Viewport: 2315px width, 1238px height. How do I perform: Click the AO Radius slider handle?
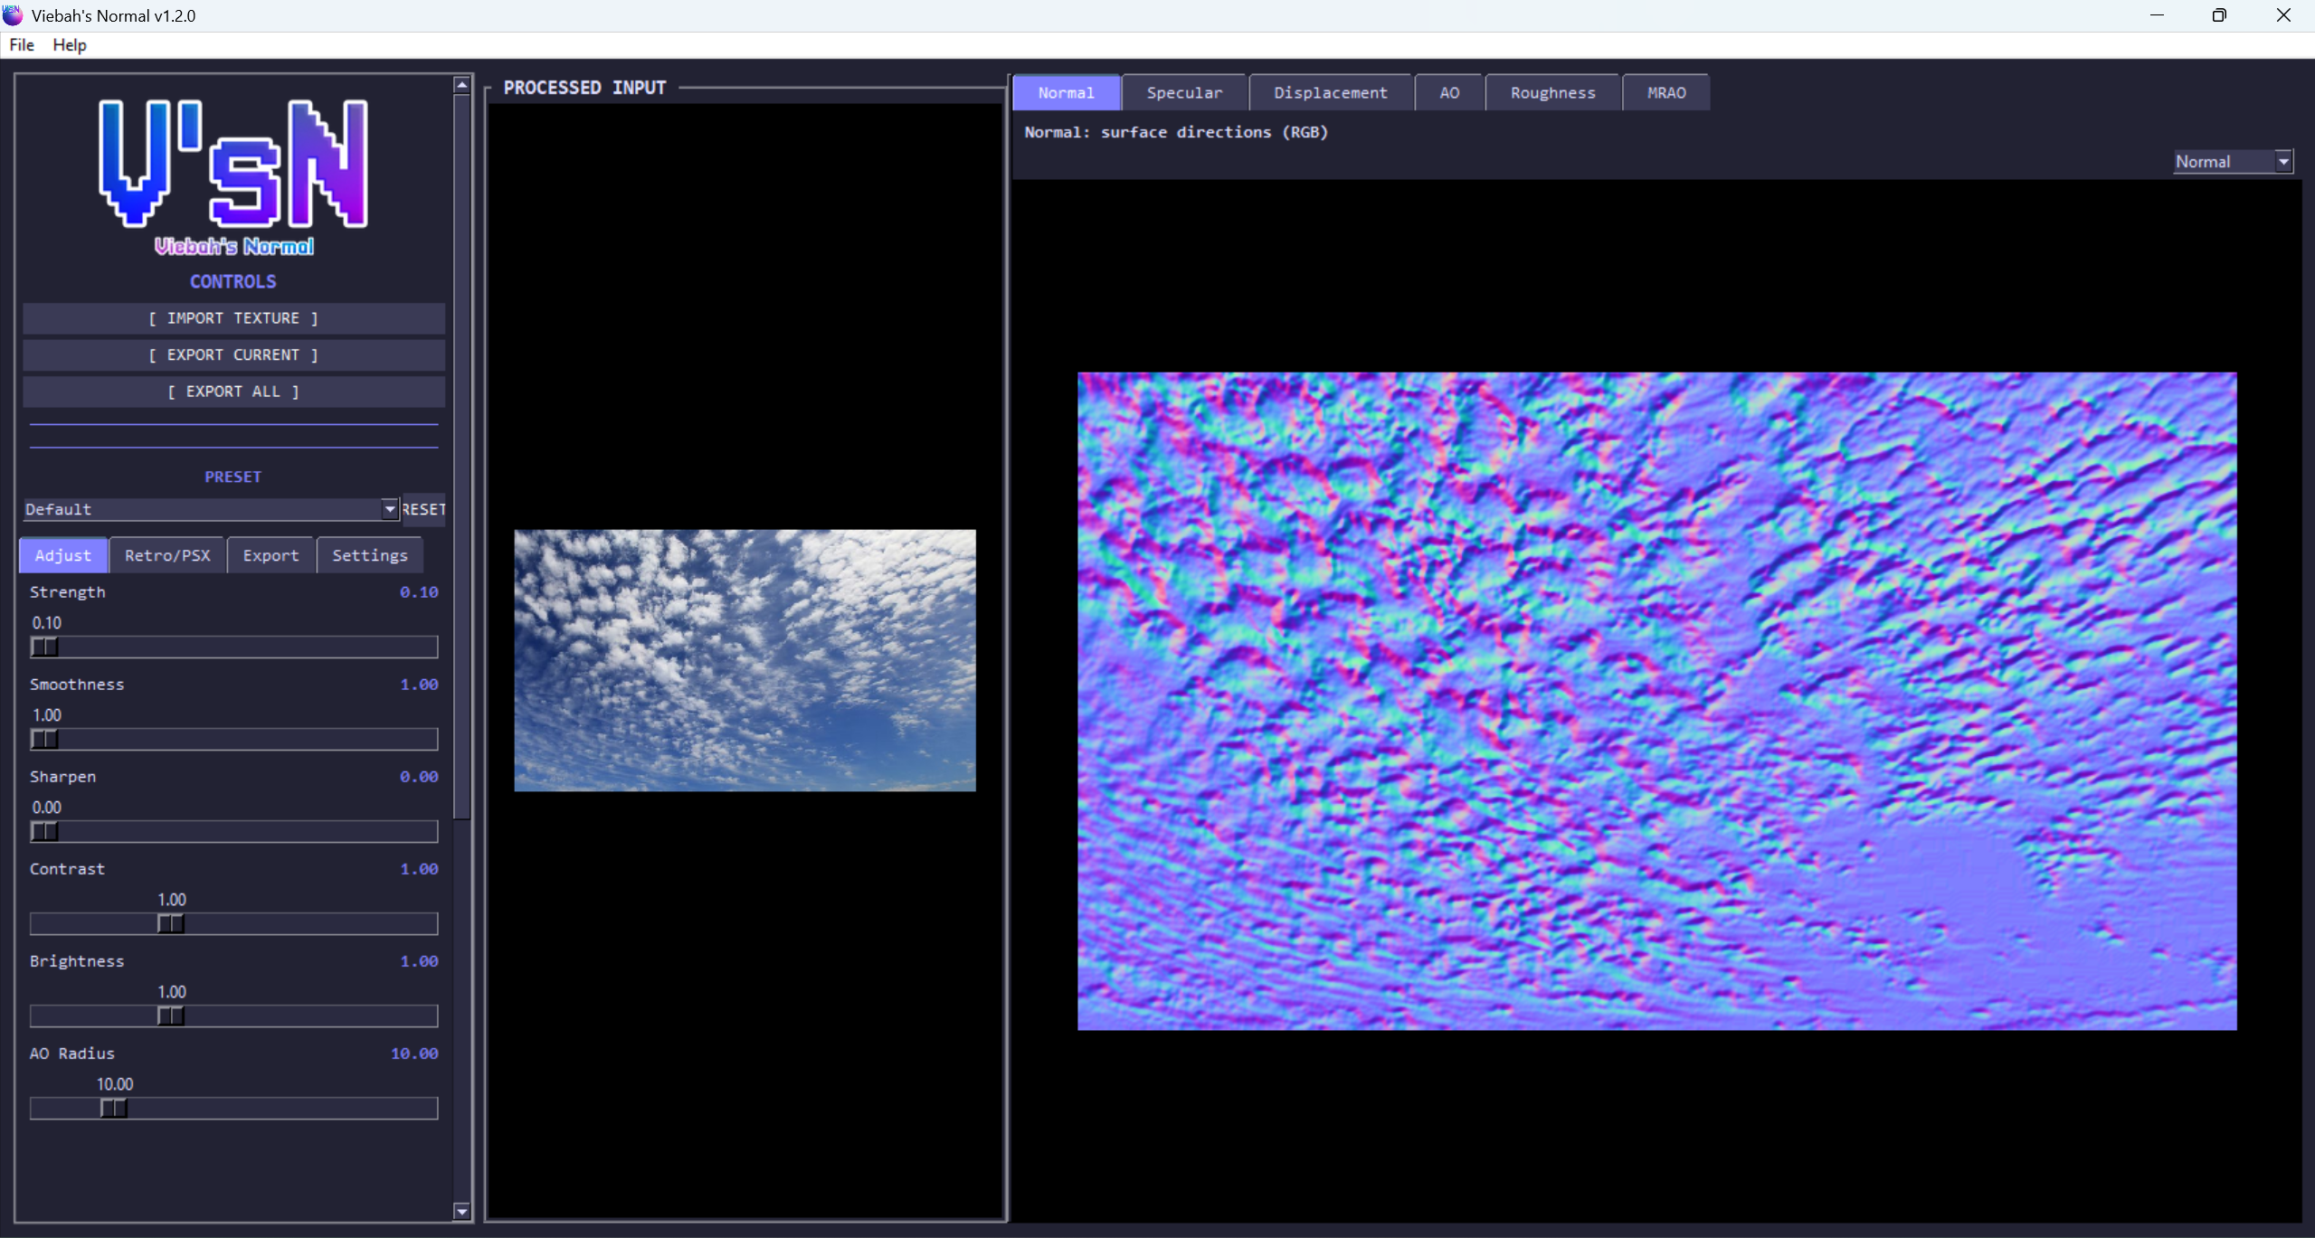113,1108
